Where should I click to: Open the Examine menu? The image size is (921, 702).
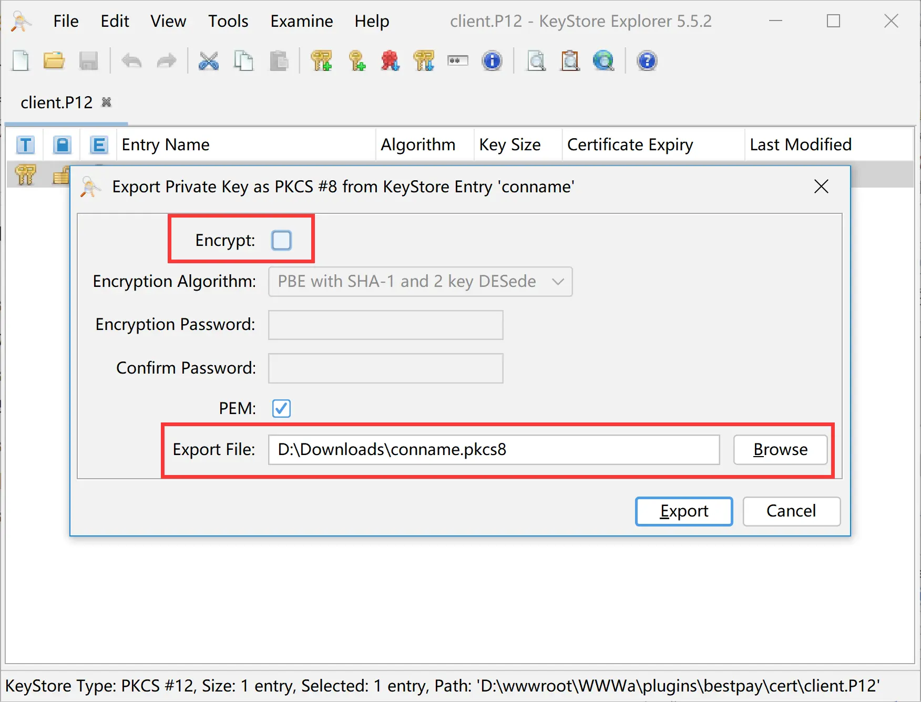(301, 21)
